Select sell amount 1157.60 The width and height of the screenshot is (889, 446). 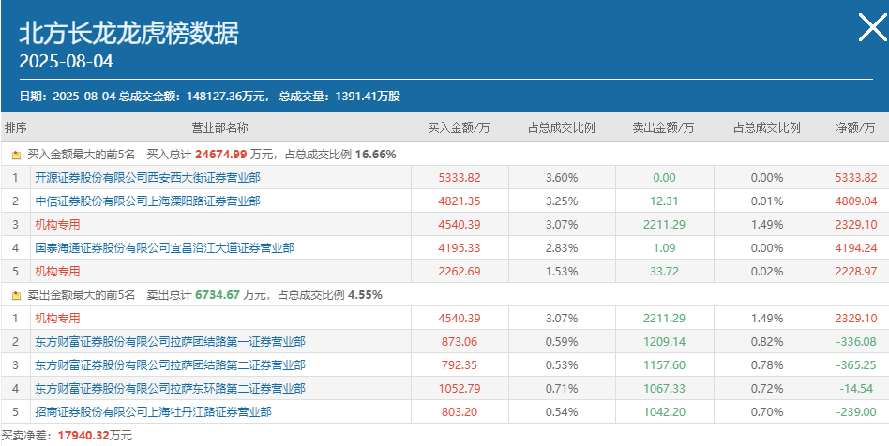click(664, 365)
